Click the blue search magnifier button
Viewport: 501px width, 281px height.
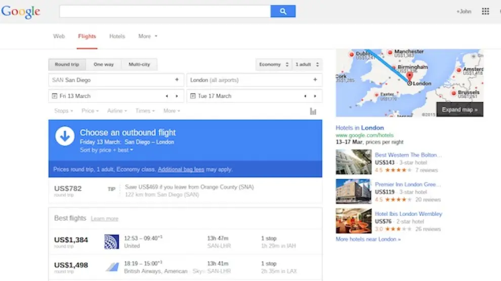coord(283,11)
